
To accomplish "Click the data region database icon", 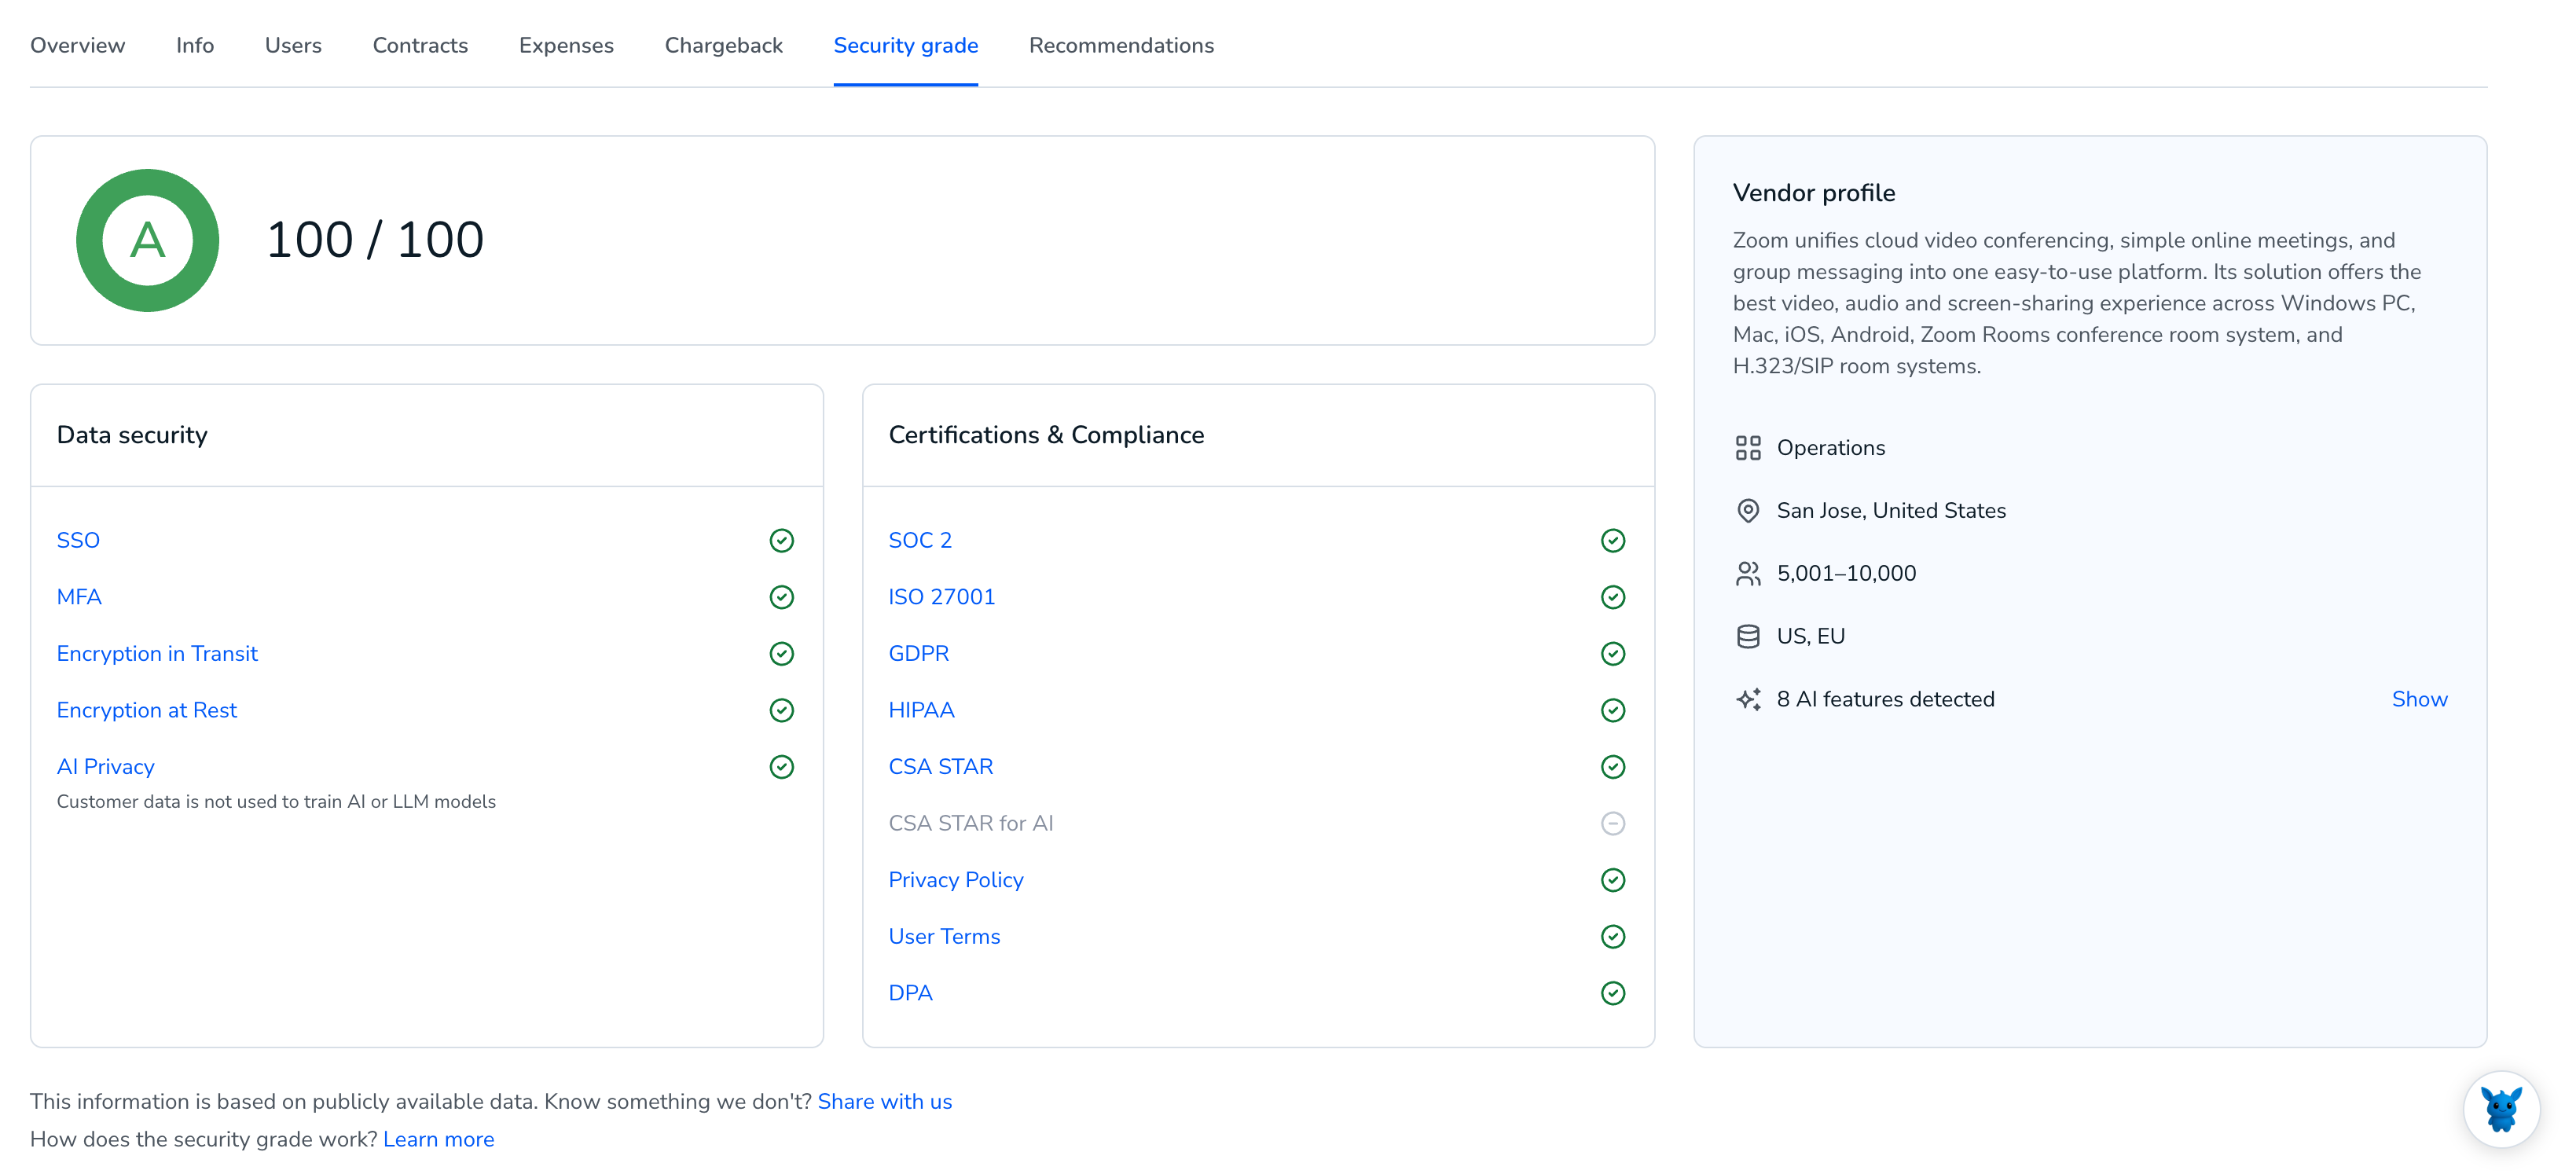I will click(x=1748, y=637).
